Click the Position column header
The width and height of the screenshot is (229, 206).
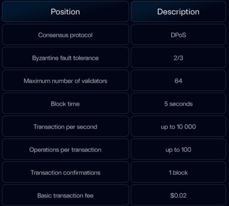[65, 12]
